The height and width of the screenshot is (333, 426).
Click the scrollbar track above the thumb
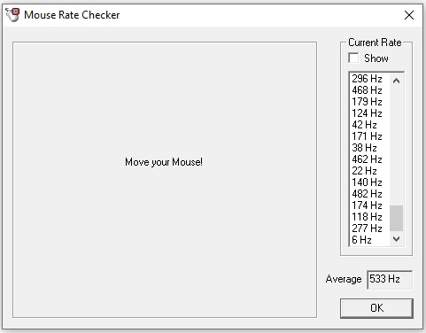[x=397, y=146]
